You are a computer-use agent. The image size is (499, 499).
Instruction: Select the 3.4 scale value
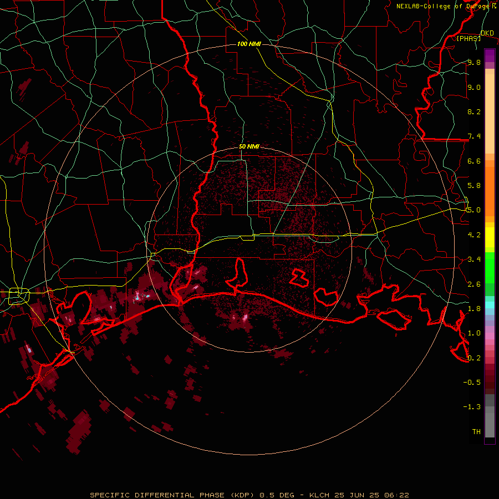click(474, 259)
